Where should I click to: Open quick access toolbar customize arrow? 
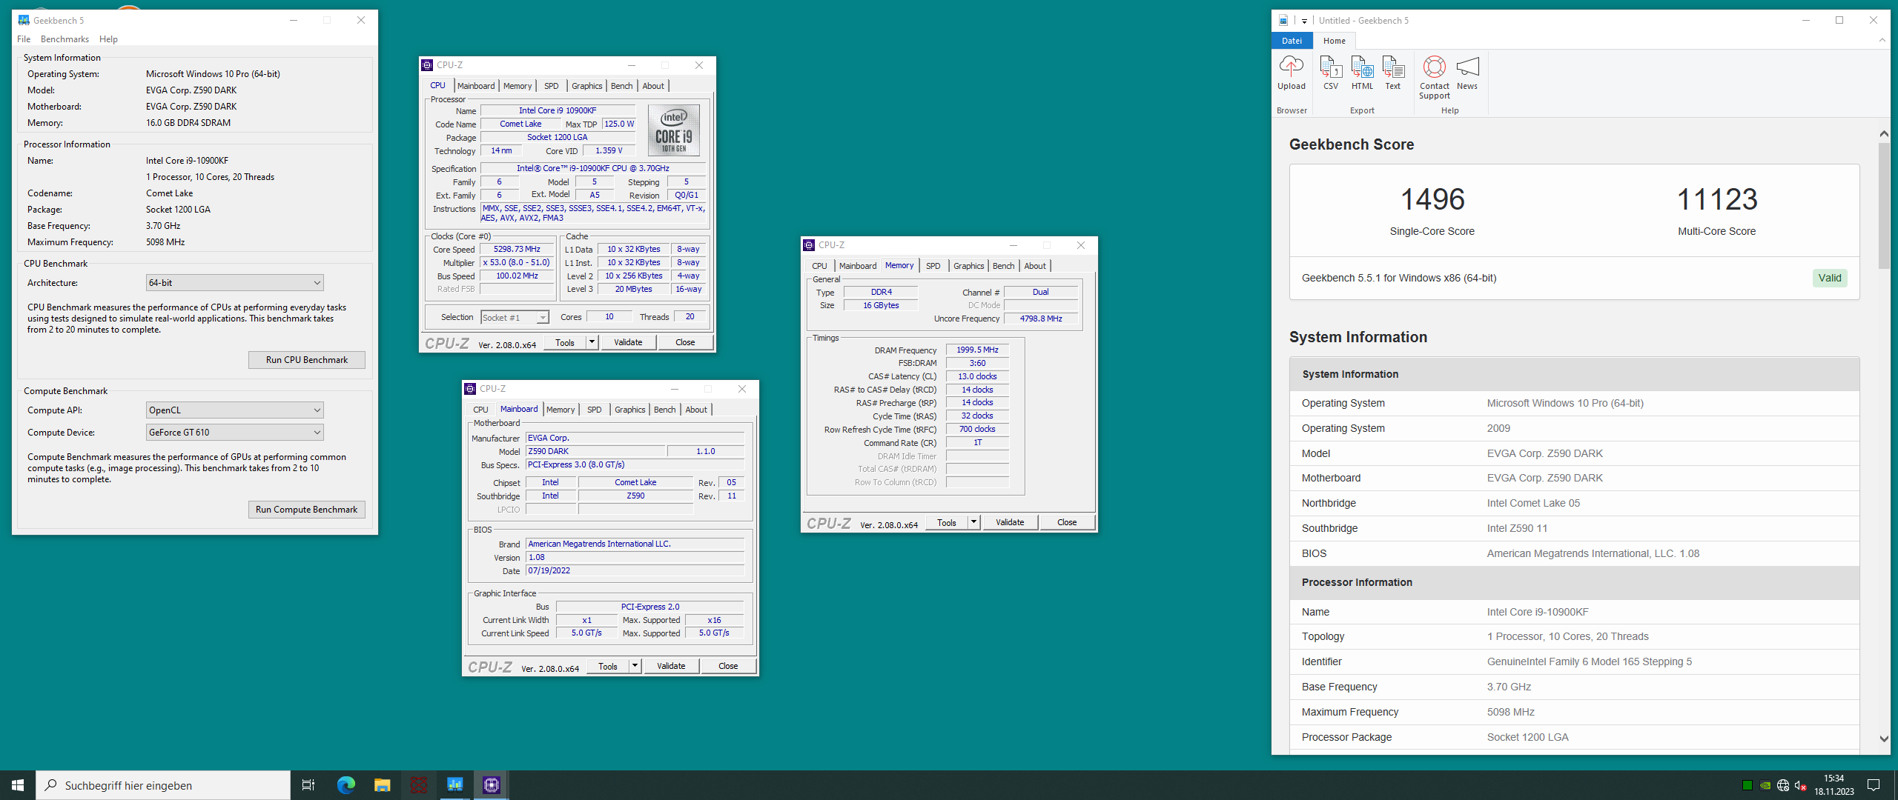coord(1304,21)
